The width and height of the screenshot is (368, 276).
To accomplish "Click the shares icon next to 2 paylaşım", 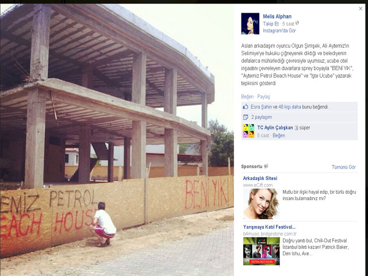I will coord(246,117).
